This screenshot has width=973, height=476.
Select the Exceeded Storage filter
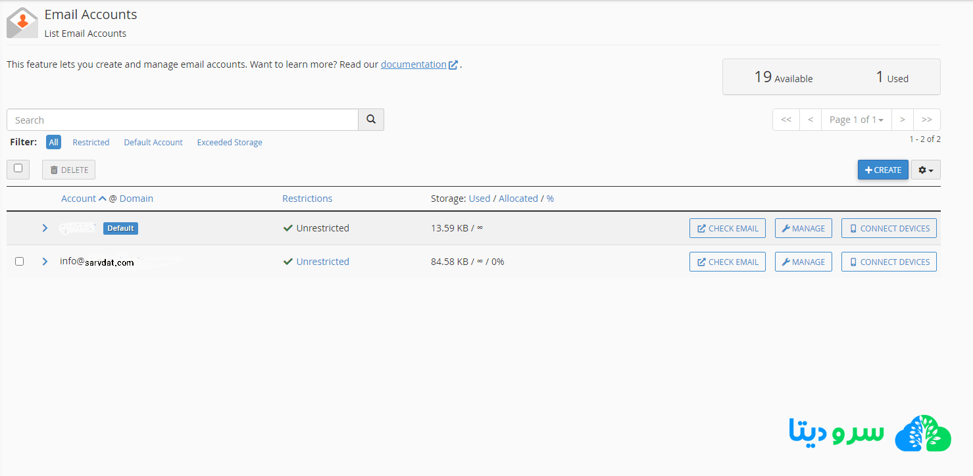point(230,143)
